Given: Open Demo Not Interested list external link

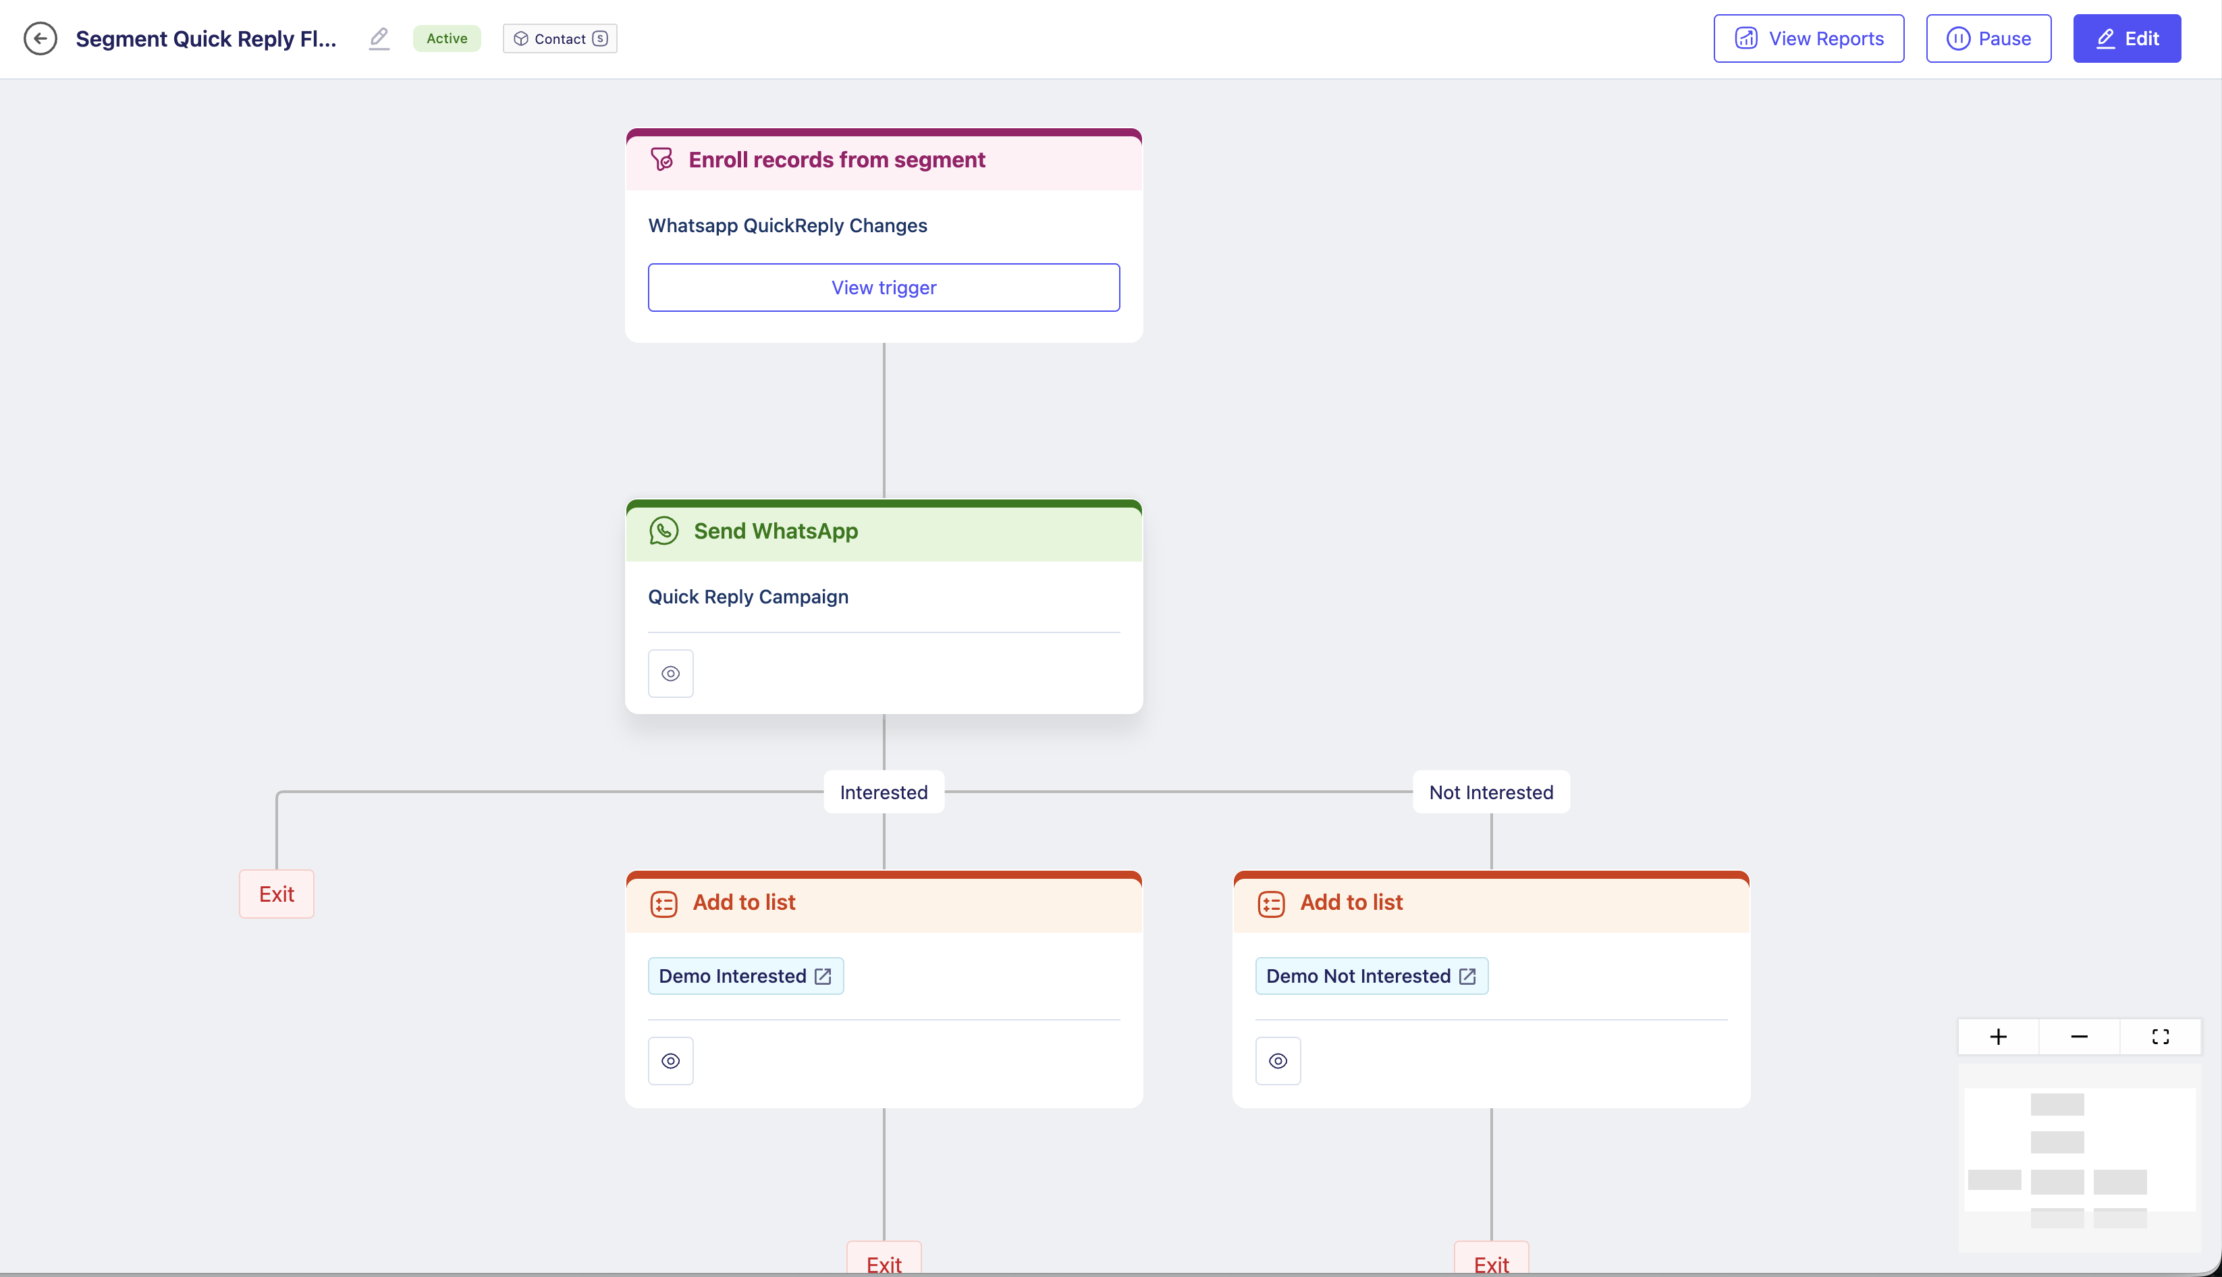Looking at the screenshot, I should [1467, 976].
